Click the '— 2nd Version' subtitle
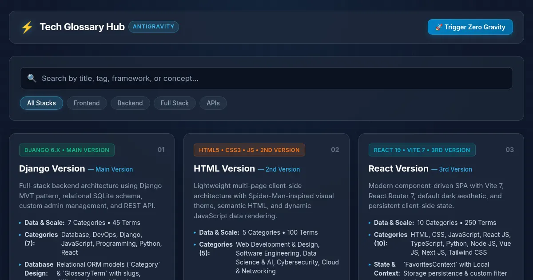The height and width of the screenshot is (280, 533). tap(279, 169)
